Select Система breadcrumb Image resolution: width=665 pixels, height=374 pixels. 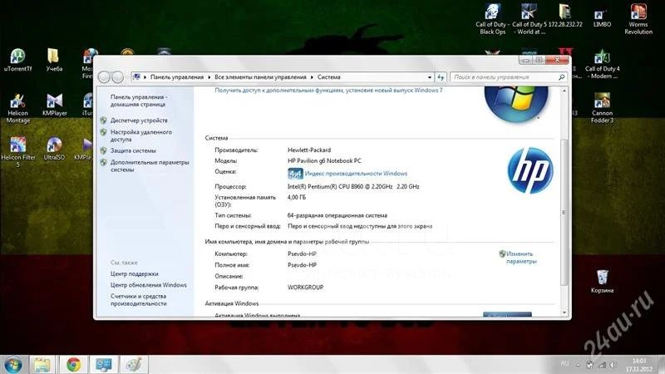tap(328, 77)
